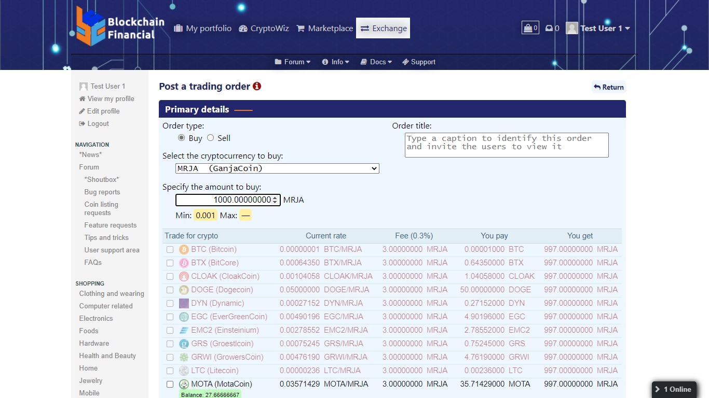Image resolution: width=709 pixels, height=398 pixels.
Task: Open the inbox messages tray icon
Action: [x=549, y=29]
